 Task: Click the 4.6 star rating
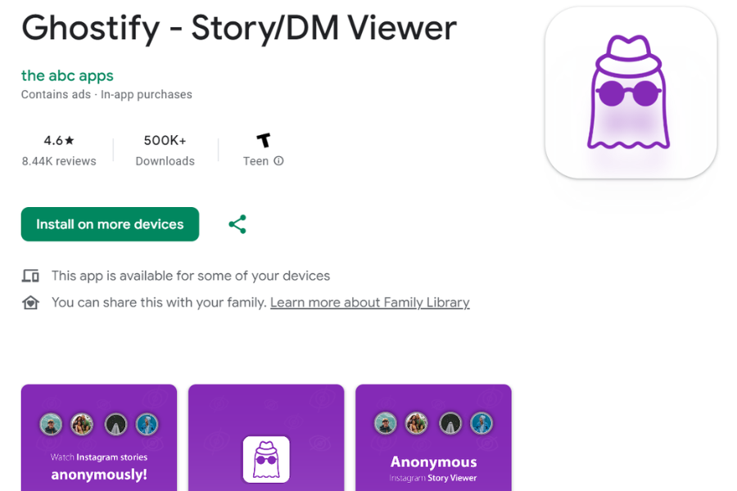59,141
